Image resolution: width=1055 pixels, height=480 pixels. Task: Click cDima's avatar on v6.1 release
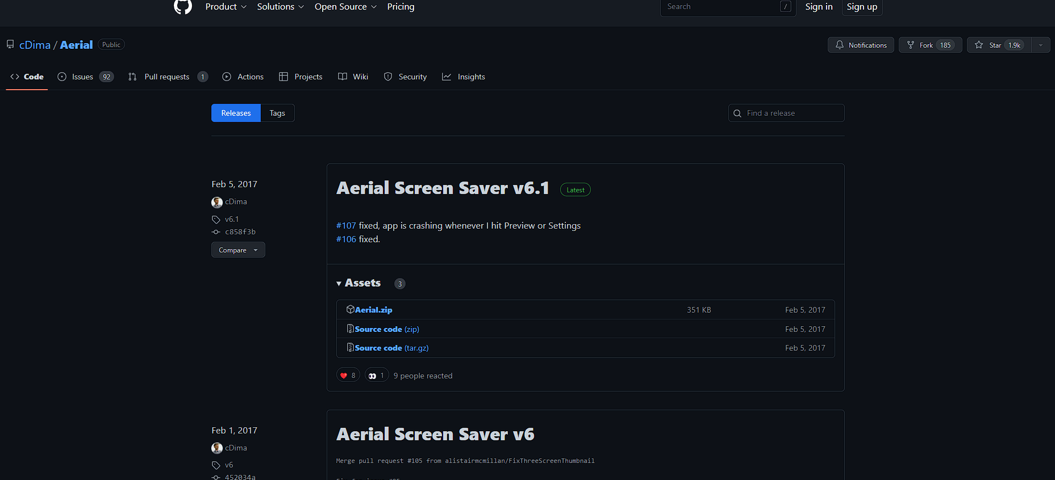(x=217, y=202)
